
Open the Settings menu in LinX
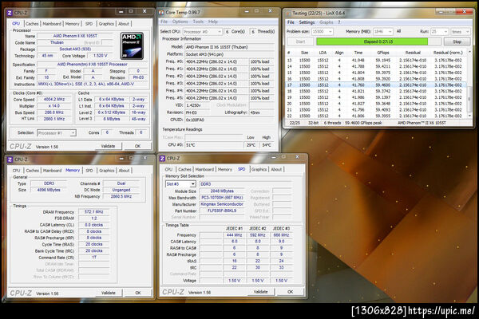pos(307,22)
